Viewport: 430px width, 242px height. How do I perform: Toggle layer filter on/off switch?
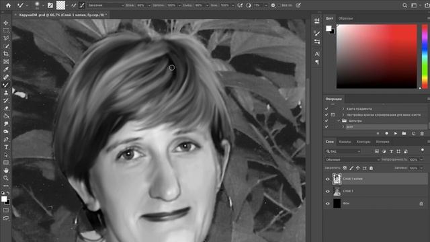click(423, 150)
